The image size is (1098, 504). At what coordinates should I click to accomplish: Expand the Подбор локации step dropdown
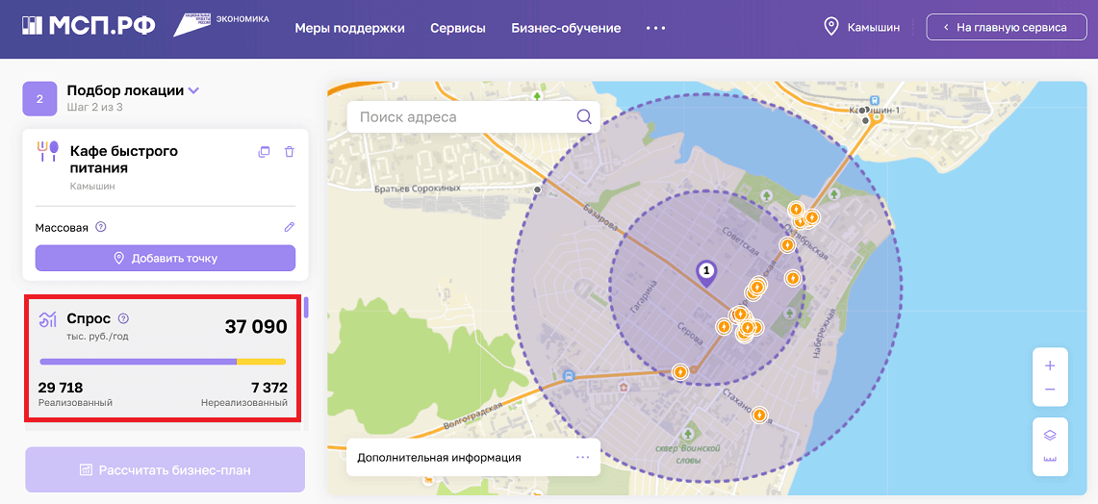pos(193,90)
